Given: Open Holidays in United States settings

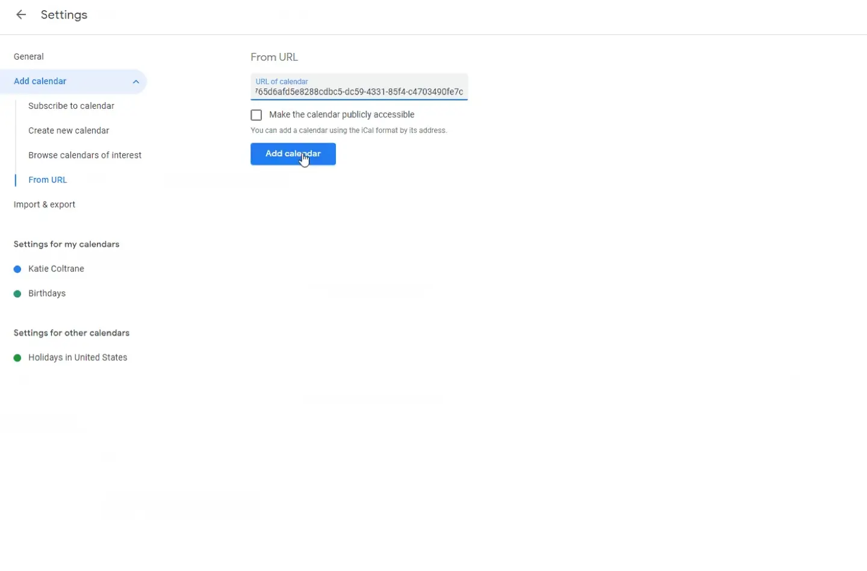Looking at the screenshot, I should pyautogui.click(x=78, y=357).
